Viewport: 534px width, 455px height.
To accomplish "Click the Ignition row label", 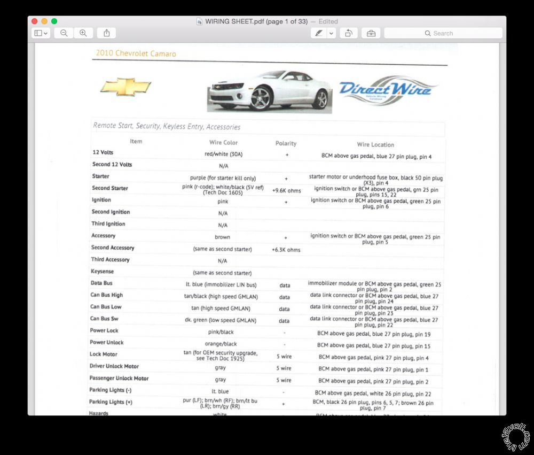I will click(101, 200).
